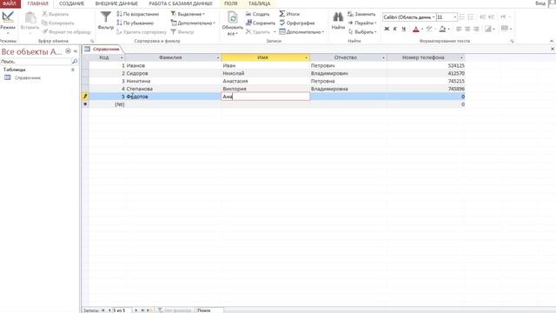Switch to the СОЗДАНИЕ ribbon tab
This screenshot has height=313, width=556.
[x=71, y=3]
